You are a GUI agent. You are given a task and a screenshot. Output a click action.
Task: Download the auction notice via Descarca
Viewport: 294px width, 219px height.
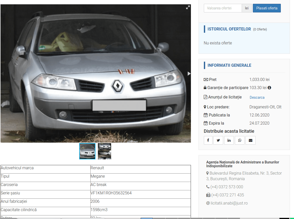pos(257,97)
